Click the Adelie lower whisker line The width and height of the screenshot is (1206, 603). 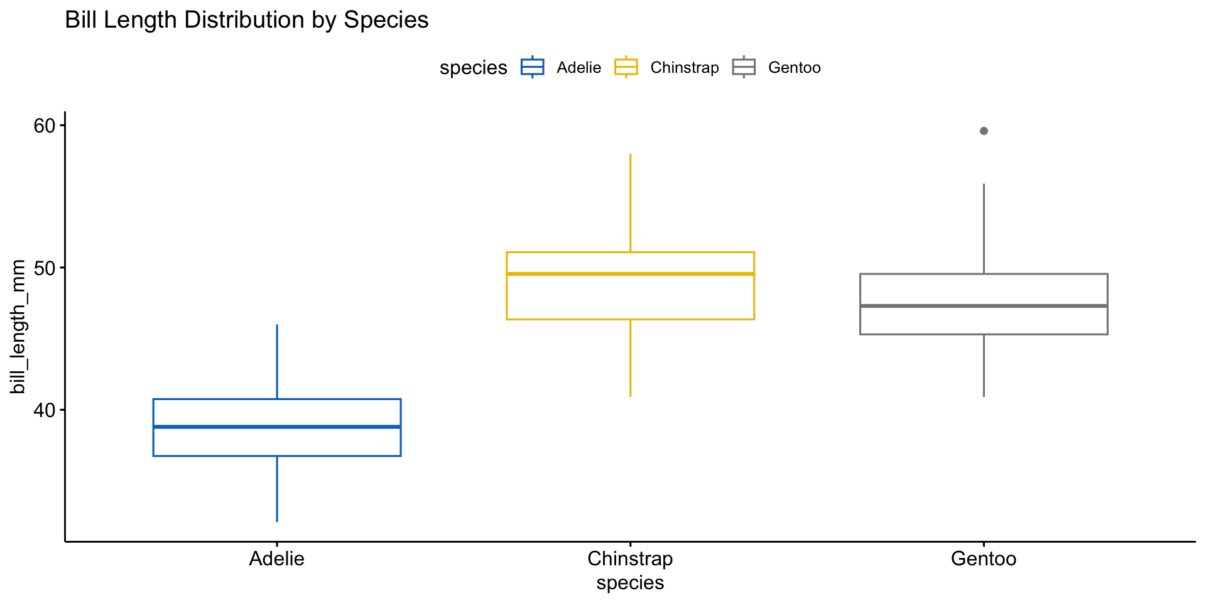[x=277, y=489]
